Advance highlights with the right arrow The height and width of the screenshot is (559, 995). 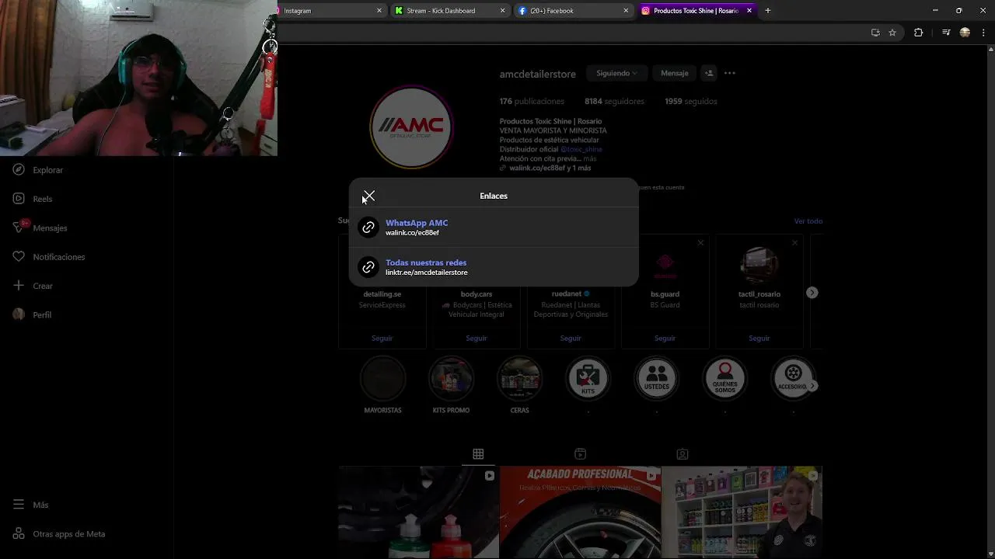tap(813, 386)
